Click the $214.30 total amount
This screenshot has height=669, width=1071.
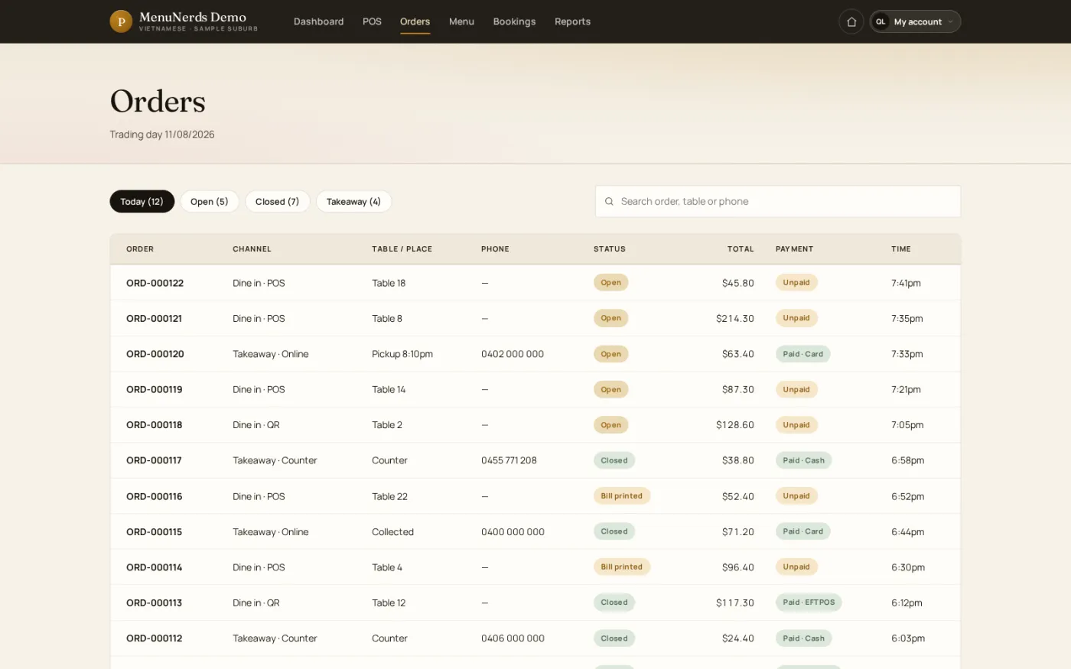click(735, 319)
